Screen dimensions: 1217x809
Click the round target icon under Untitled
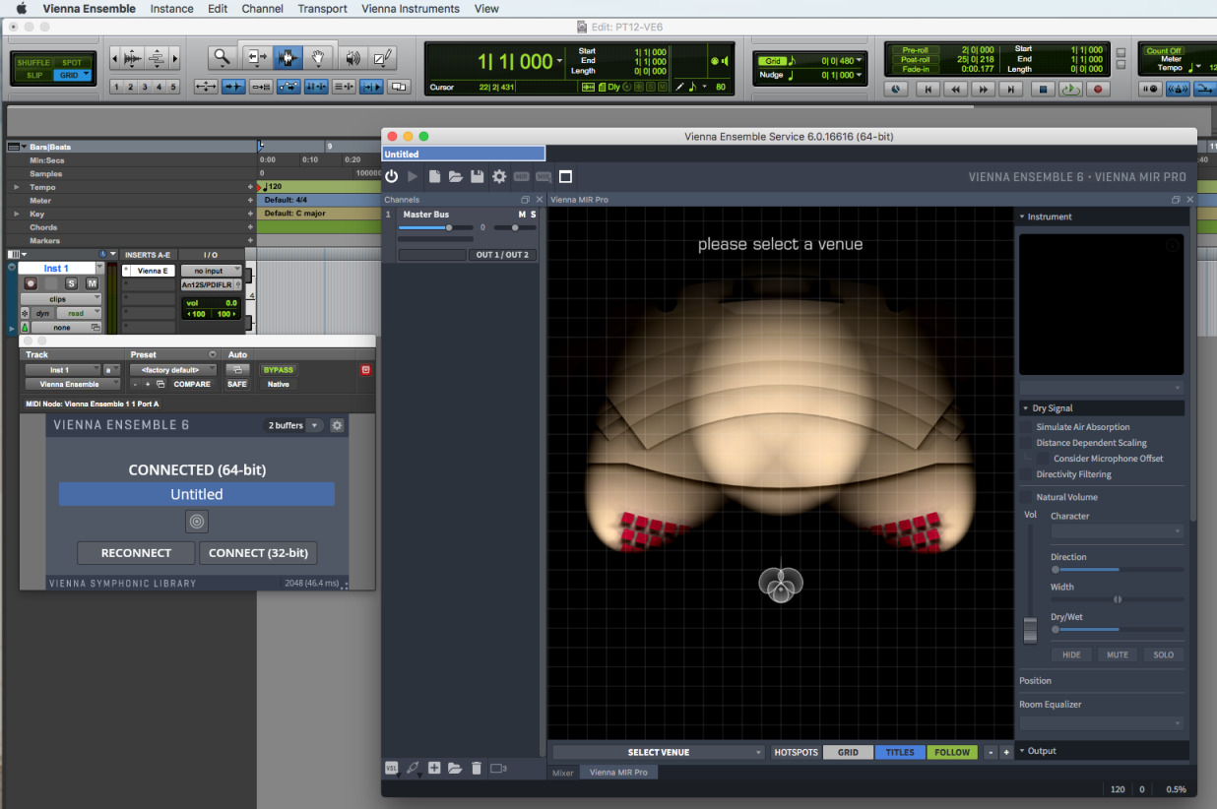197,522
